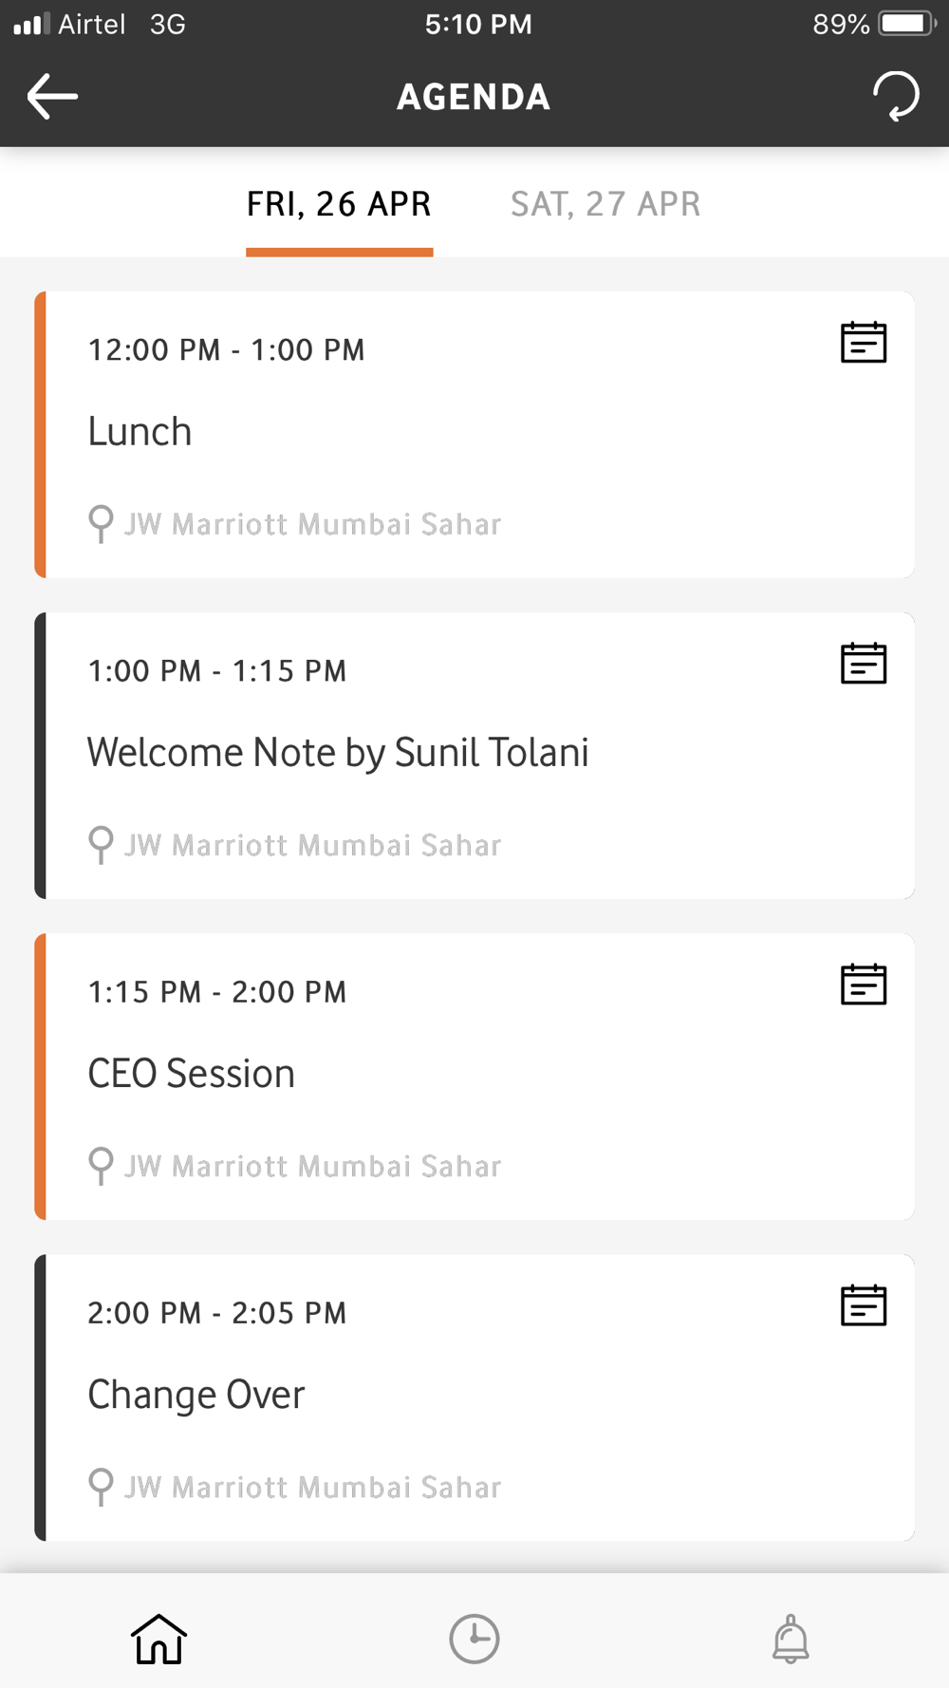Switch to the SAT, 27 APR tab
Image resolution: width=949 pixels, height=1688 pixels.
[x=605, y=204]
